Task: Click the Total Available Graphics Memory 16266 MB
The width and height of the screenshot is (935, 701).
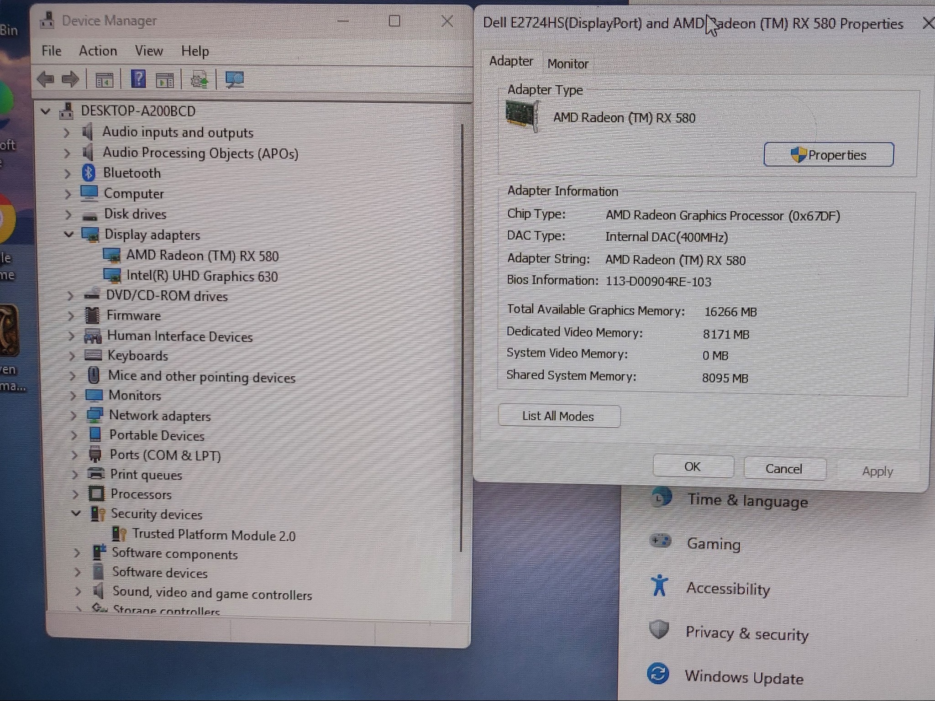Action: [730, 312]
